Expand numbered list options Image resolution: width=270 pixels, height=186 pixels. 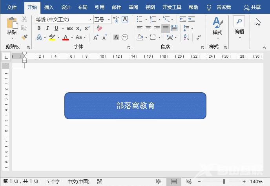coord(159,19)
